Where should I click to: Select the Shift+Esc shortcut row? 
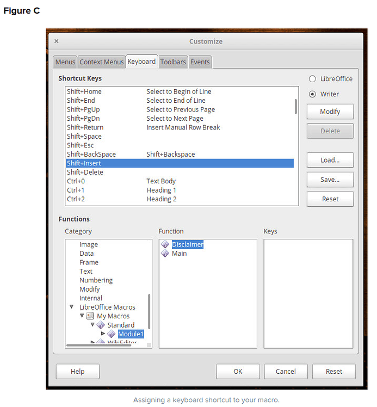tap(180, 145)
